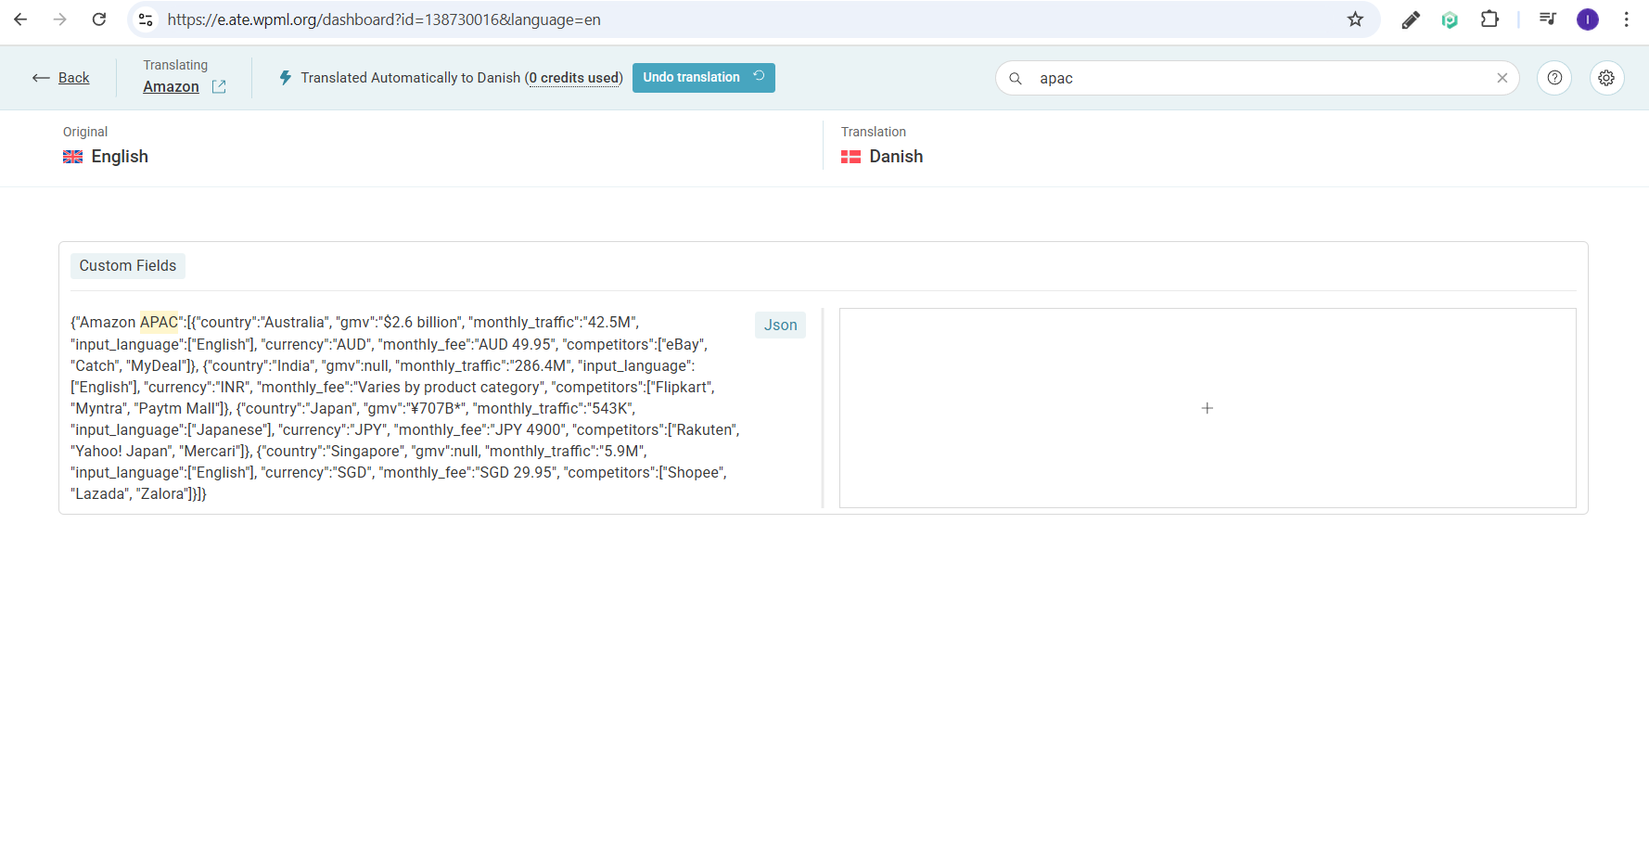This screenshot has height=843, width=1649.
Task: Open the Extensions puzzle icon
Action: point(1489,19)
